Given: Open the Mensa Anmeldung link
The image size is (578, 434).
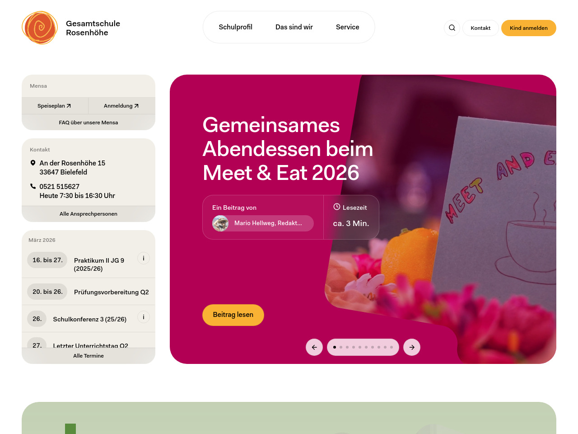Looking at the screenshot, I should tap(122, 106).
